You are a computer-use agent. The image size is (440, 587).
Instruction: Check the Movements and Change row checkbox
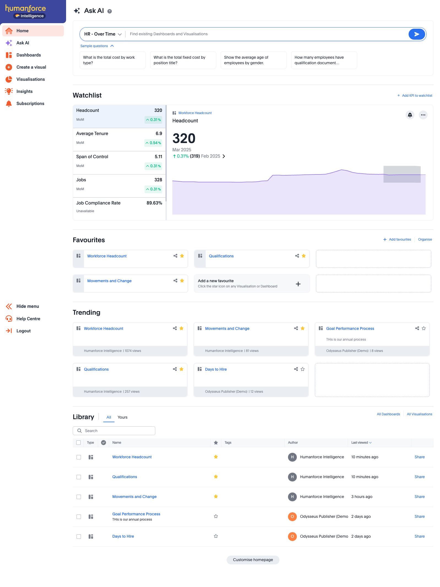pyautogui.click(x=79, y=497)
